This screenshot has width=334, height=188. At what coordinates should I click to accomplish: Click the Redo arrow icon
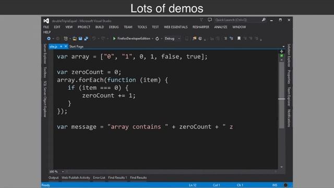tap(103, 39)
